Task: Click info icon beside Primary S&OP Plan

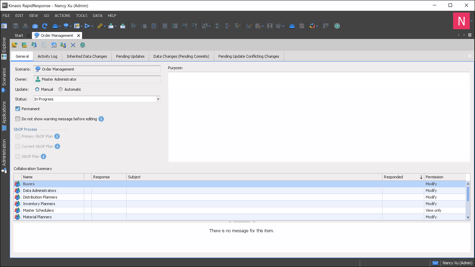Action: pos(57,136)
